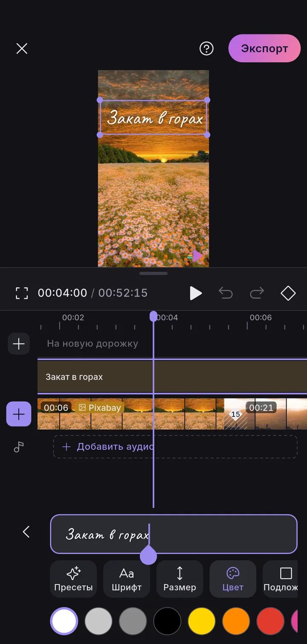The height and width of the screenshot is (644, 307).
Task: Click the music note icon
Action: (19, 447)
